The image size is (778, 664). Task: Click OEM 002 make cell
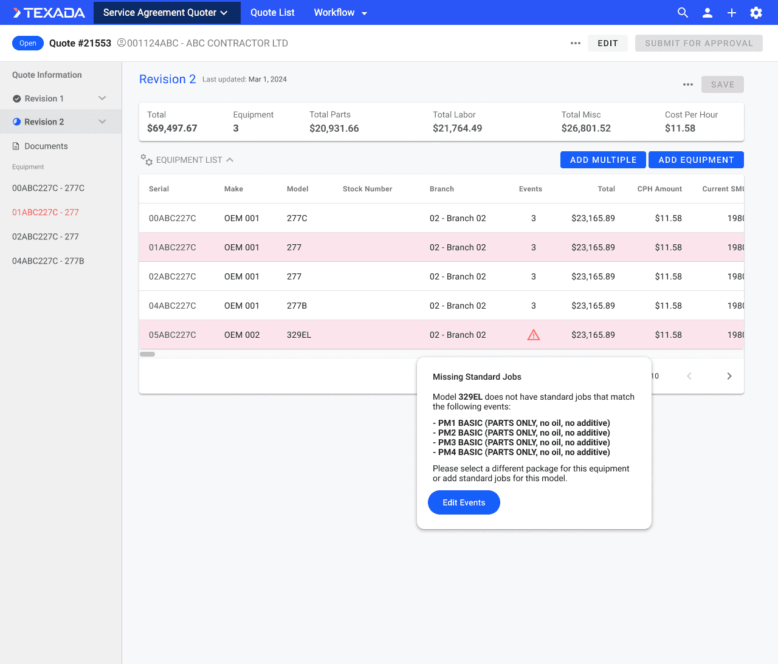242,335
